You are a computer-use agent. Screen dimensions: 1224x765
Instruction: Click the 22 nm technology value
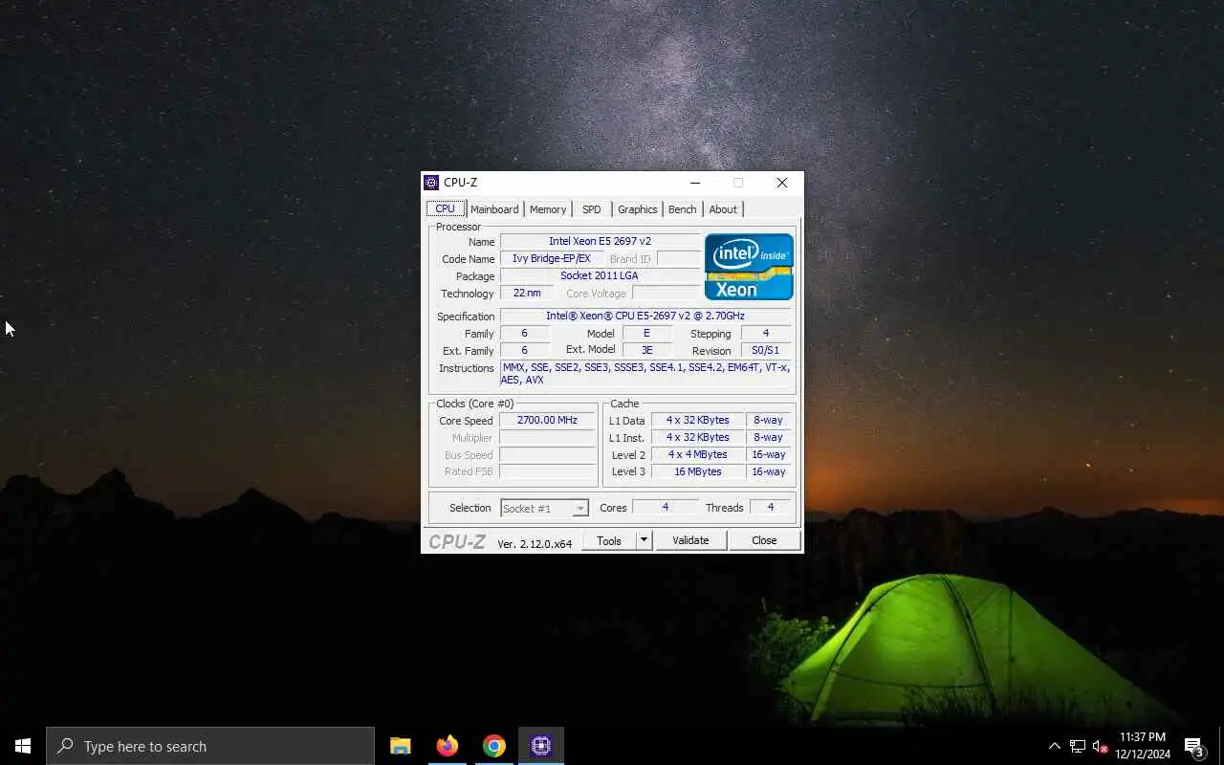tap(527, 293)
